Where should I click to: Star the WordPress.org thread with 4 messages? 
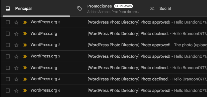click(x=16, y=79)
